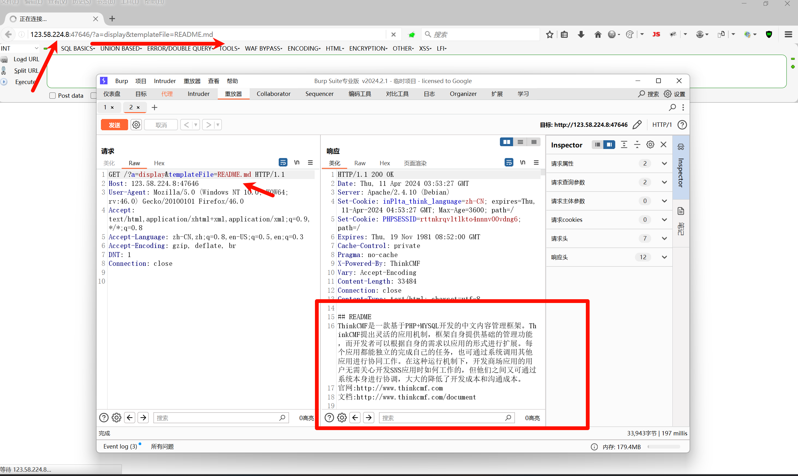Click the send request 发送 button
798x476 pixels.
coord(113,125)
